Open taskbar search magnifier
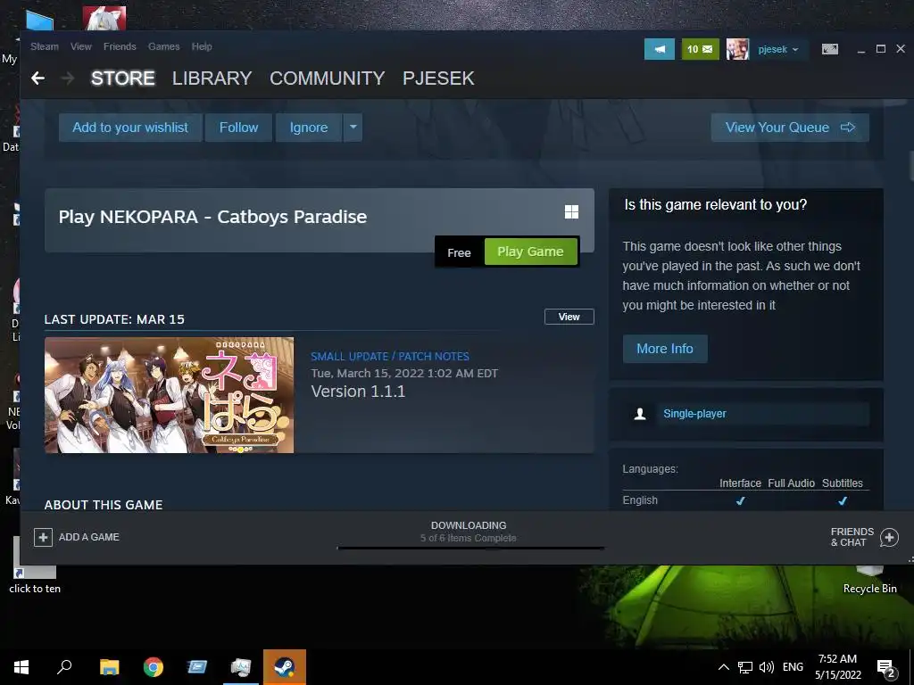The image size is (914, 685). click(64, 667)
